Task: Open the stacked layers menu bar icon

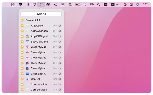Action: click(x=28, y=4)
